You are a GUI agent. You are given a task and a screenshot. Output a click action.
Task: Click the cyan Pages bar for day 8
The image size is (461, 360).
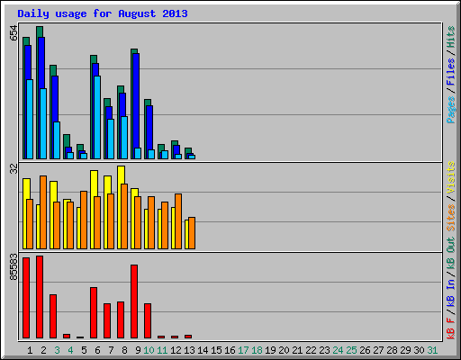point(124,138)
